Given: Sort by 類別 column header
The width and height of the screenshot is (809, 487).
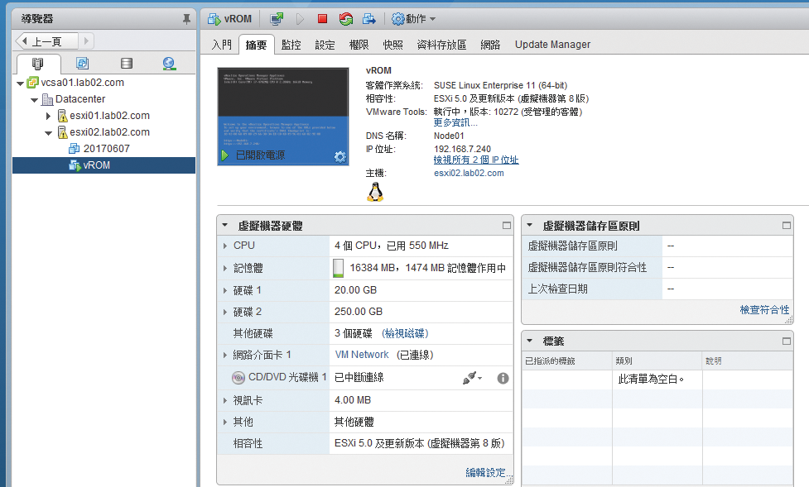Looking at the screenshot, I should (657, 361).
